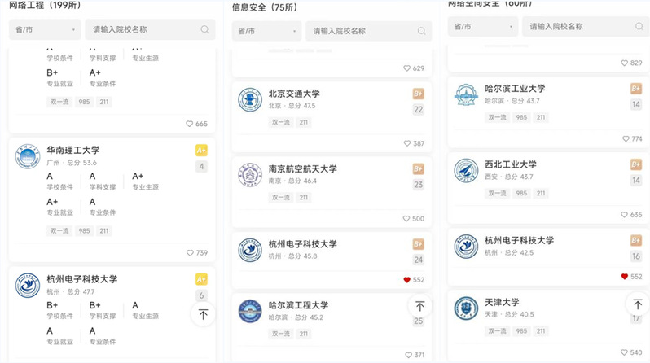Click rank number 16 on 杭州电子科技大学 网络空间安全 card

(636, 256)
